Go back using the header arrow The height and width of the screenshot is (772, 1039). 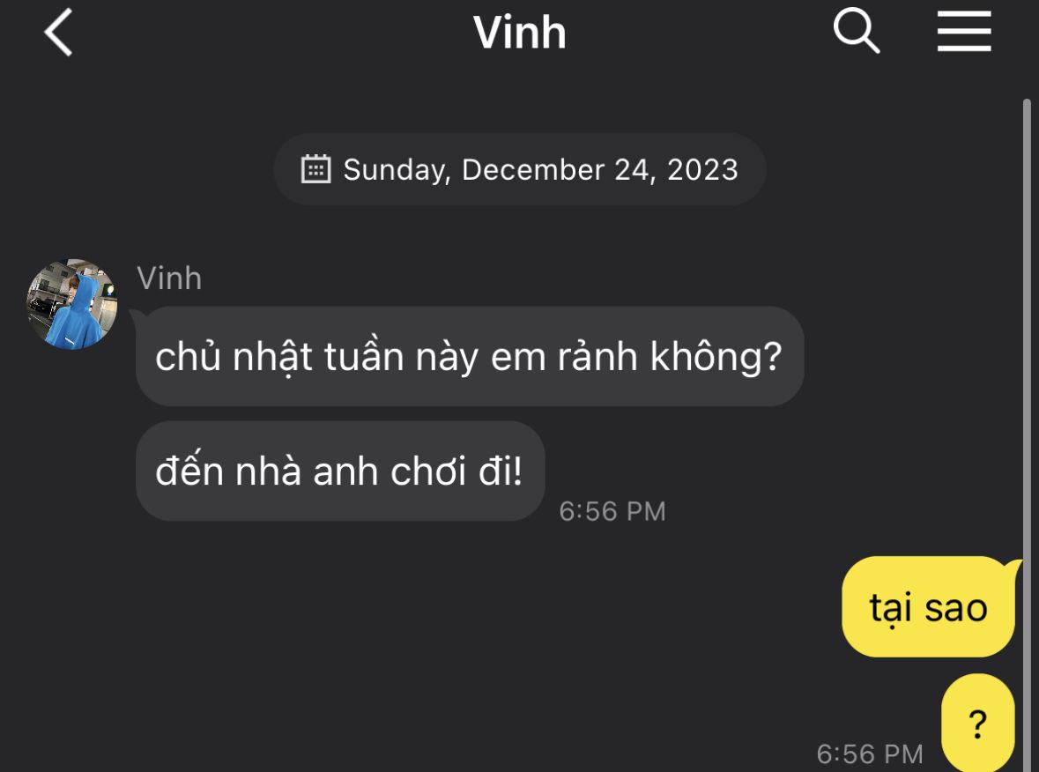coord(58,32)
